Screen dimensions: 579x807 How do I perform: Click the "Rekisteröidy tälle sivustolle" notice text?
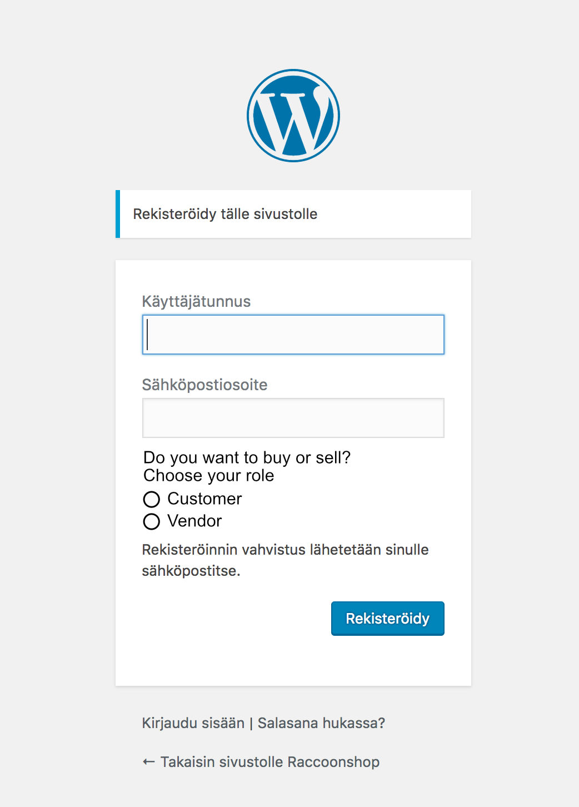coord(225,214)
